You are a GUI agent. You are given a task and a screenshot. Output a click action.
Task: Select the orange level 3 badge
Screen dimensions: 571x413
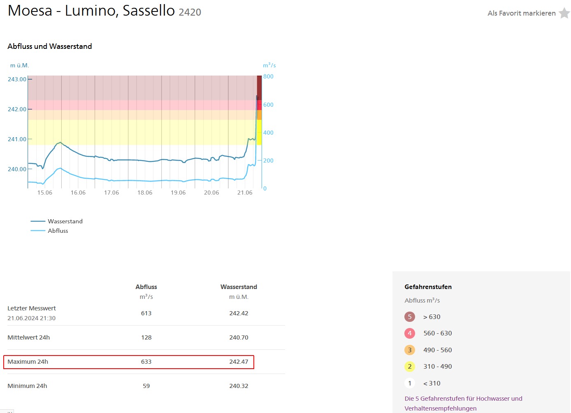point(409,350)
